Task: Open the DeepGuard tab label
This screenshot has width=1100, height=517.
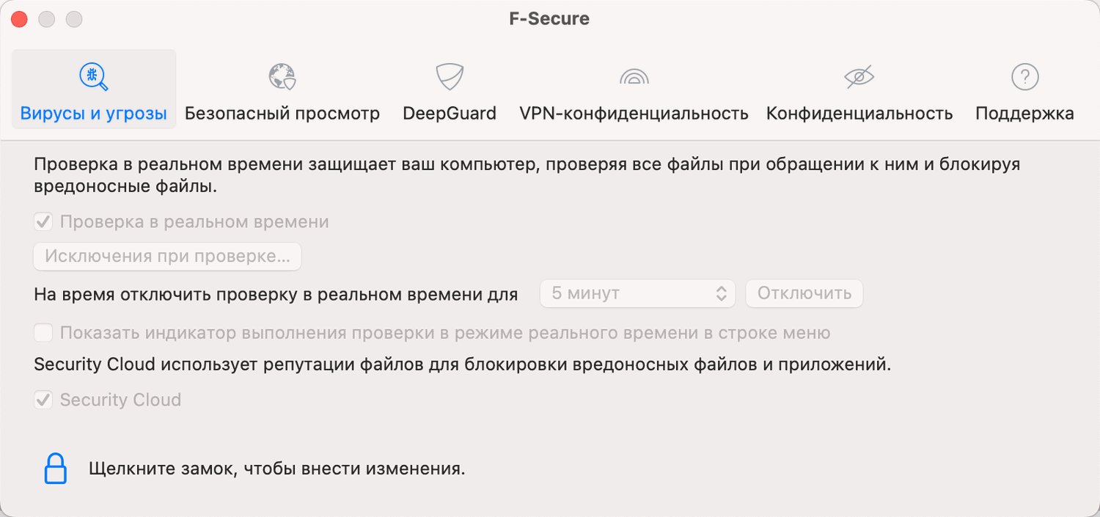Action: [449, 114]
